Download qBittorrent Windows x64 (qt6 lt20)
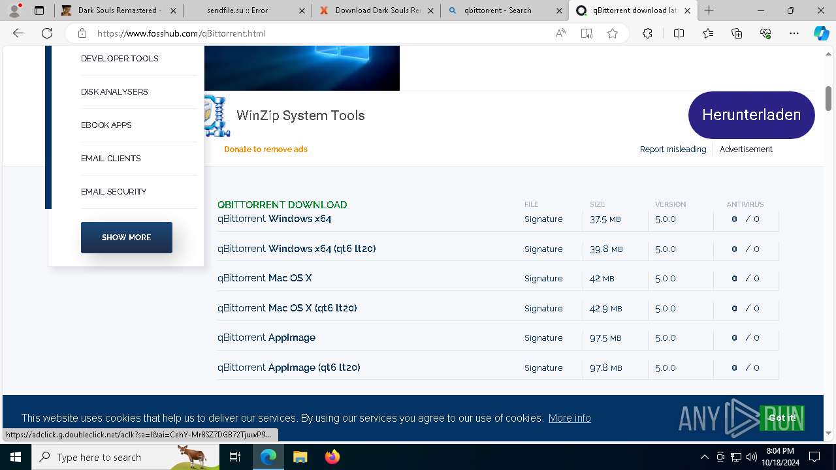 tap(297, 249)
